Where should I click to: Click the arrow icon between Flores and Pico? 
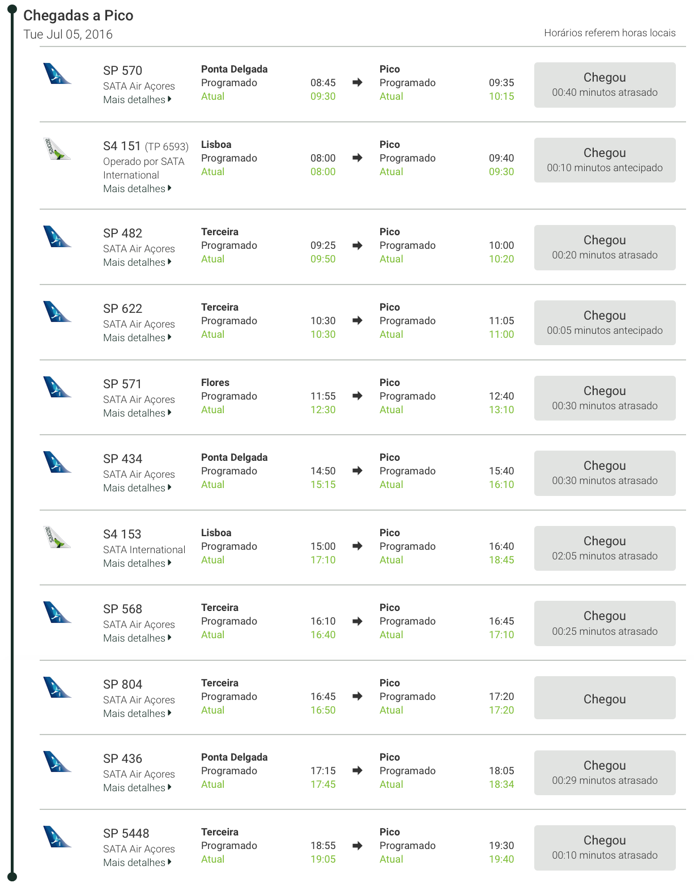point(357,396)
